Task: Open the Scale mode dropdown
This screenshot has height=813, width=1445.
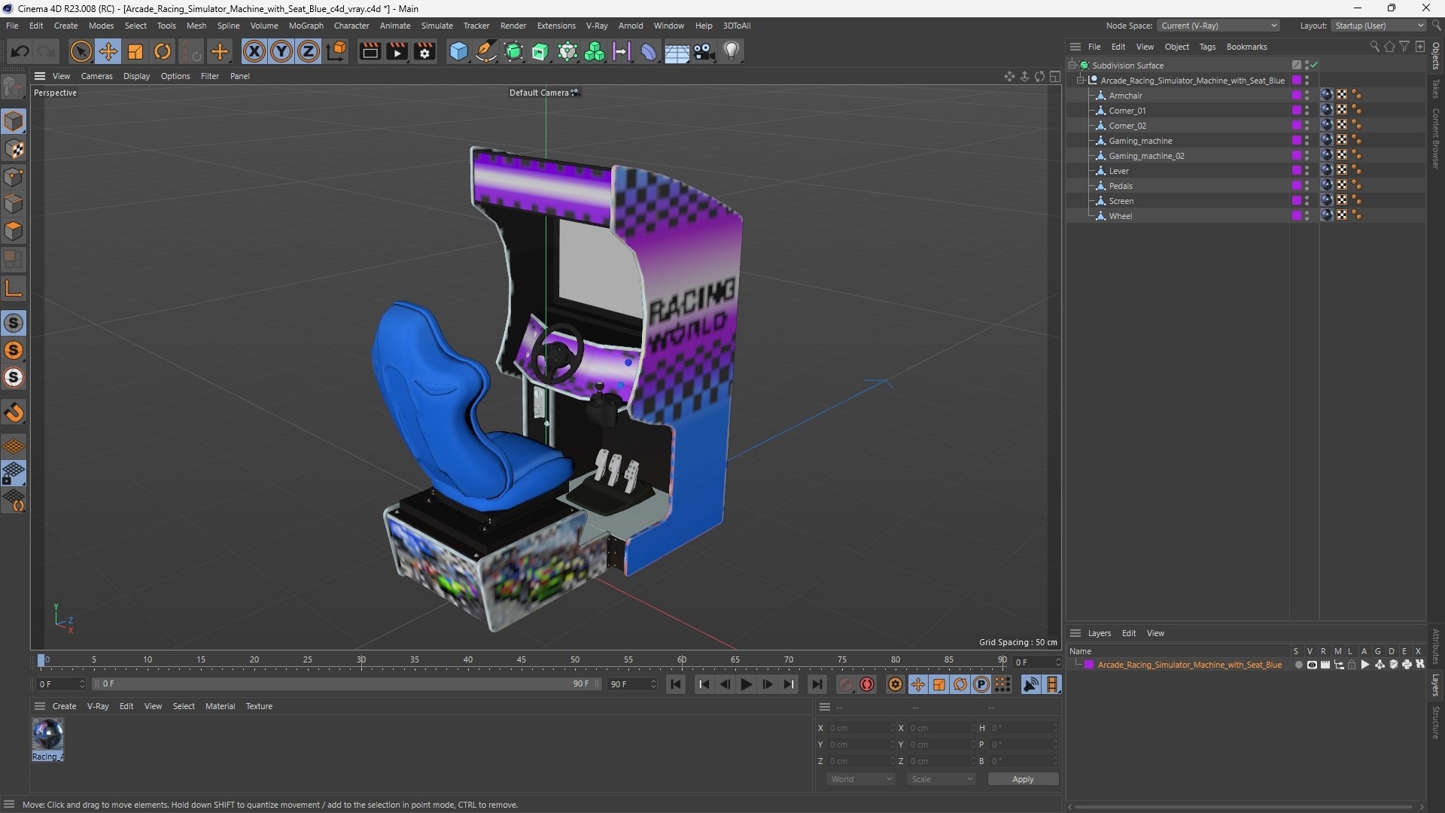Action: point(942,779)
